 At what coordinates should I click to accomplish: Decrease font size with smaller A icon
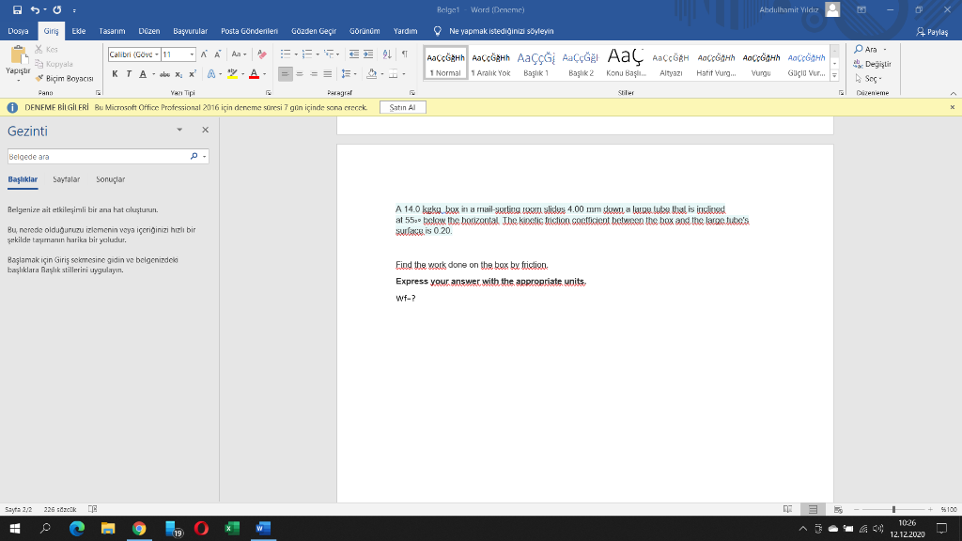(217, 54)
